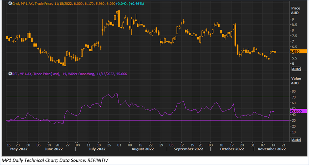309x165 pixels.
Task: Click the 45.666 value in RSI legend
Action: tap(121, 74)
